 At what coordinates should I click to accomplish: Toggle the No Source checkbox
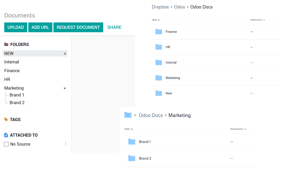pyautogui.click(x=6, y=144)
